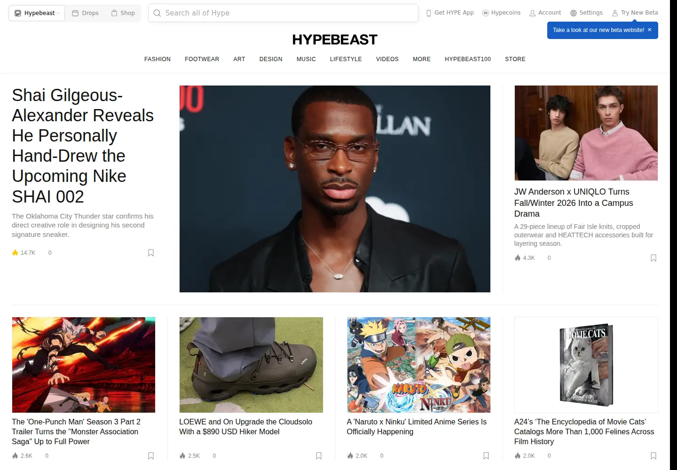677x470 pixels.
Task: Open the One-Punch Man Season 3 headline
Action: pyautogui.click(x=76, y=431)
